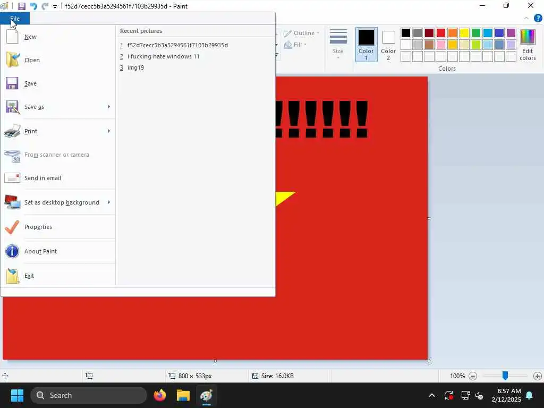Expand the Print submenu arrow

coord(108,131)
